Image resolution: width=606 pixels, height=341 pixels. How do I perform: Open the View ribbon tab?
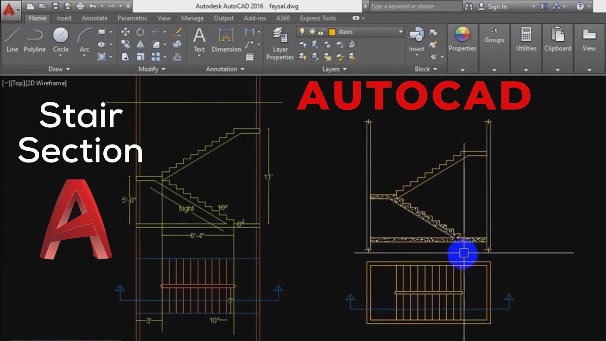[164, 18]
